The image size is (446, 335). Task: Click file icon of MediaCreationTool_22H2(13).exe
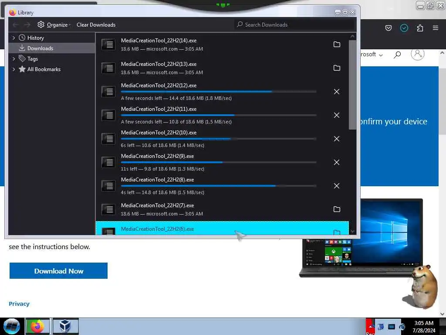click(x=108, y=68)
